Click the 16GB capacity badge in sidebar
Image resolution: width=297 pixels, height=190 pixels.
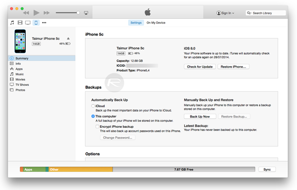[x=36, y=44]
